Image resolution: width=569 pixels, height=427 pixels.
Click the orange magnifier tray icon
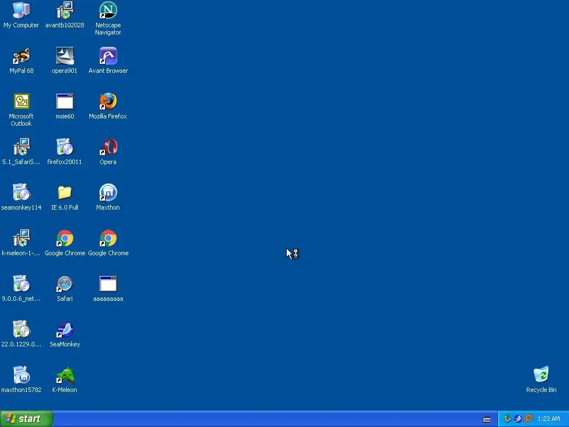coord(528,419)
